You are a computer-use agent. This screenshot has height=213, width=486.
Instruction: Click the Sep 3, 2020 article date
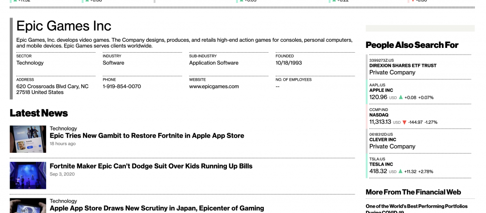(62, 174)
